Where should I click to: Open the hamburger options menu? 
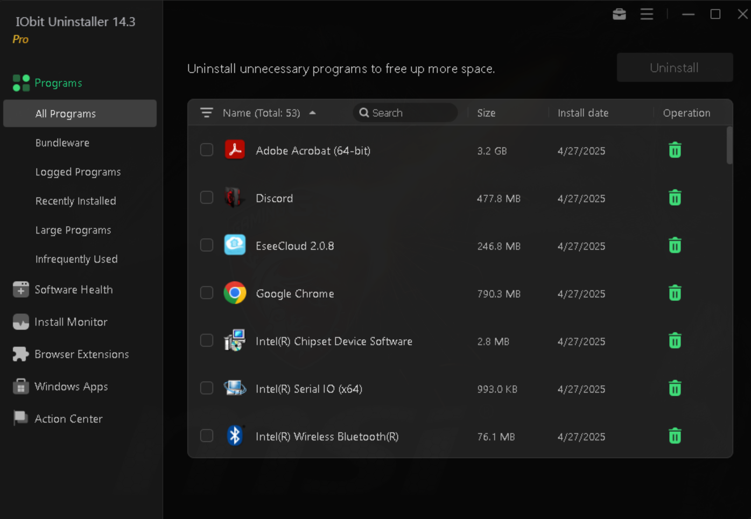(647, 14)
